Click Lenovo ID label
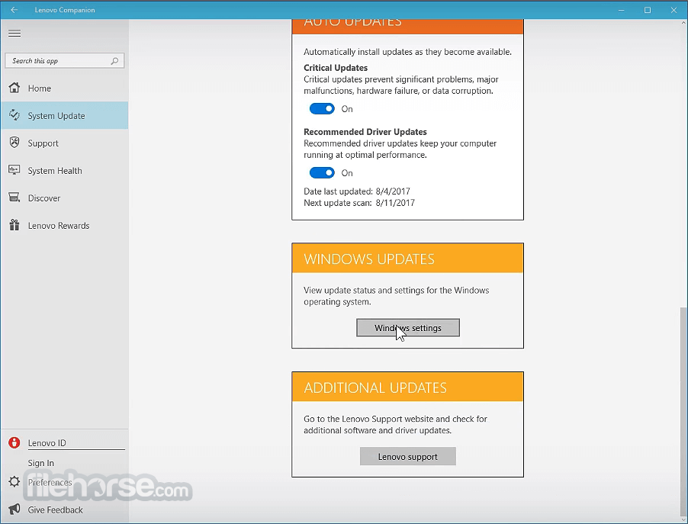The width and height of the screenshot is (688, 524). coord(47,443)
